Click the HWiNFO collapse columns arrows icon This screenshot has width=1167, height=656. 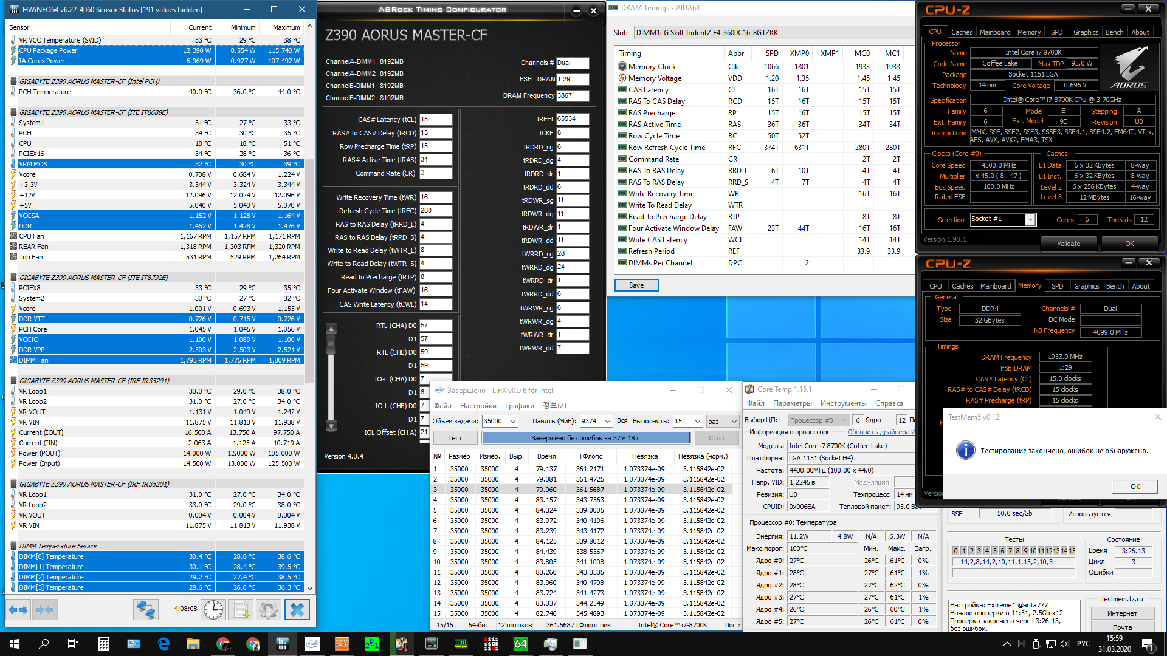44,610
